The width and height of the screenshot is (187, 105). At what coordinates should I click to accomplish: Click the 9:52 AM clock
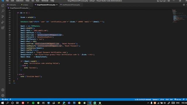coord(184,103)
